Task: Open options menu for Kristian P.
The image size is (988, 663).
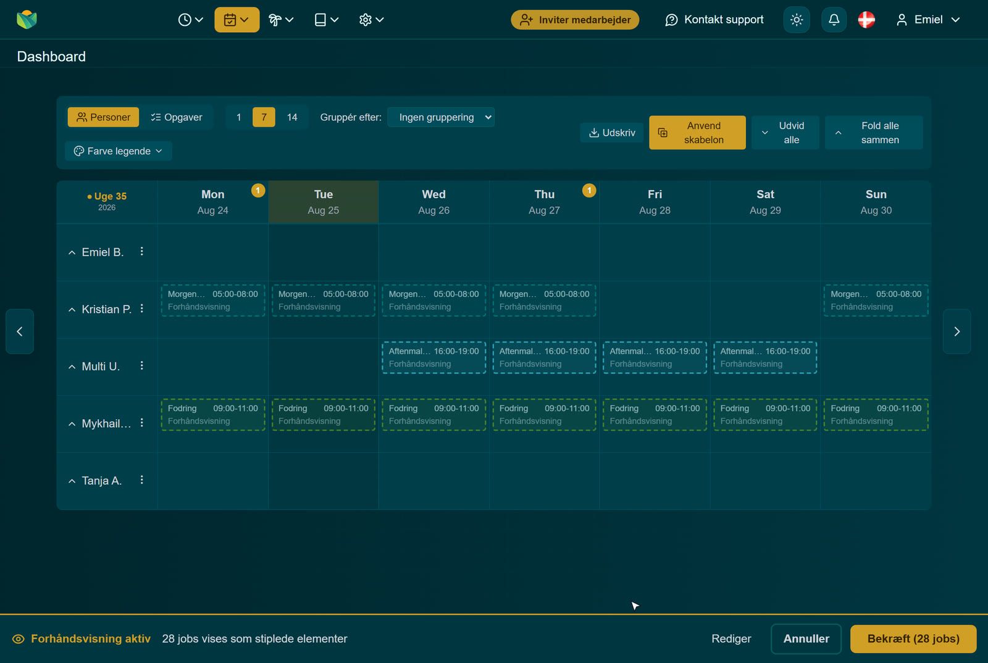Action: 142,309
